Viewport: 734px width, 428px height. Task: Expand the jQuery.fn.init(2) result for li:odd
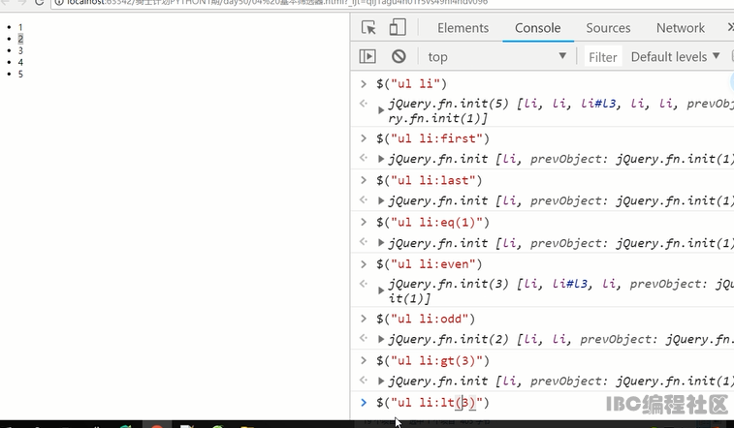[x=381, y=339]
